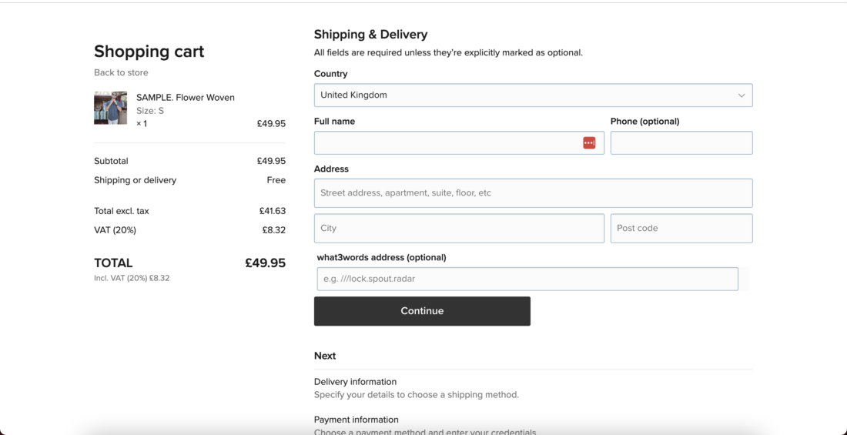
Task: Click into the Phone optional field
Action: click(x=681, y=143)
